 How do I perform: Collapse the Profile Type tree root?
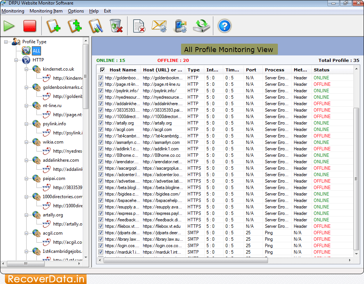[6, 42]
